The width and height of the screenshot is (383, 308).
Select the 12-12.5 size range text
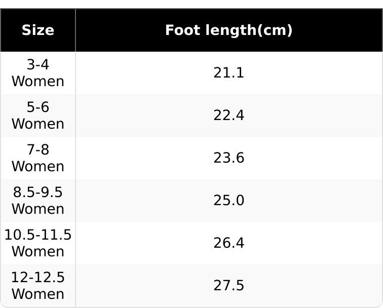[x=38, y=278]
